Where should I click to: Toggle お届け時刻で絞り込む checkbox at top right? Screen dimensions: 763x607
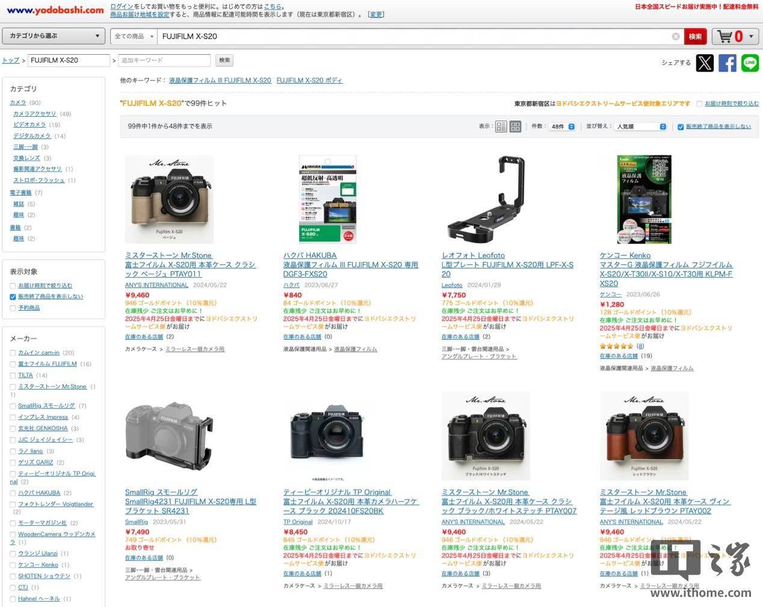(699, 104)
